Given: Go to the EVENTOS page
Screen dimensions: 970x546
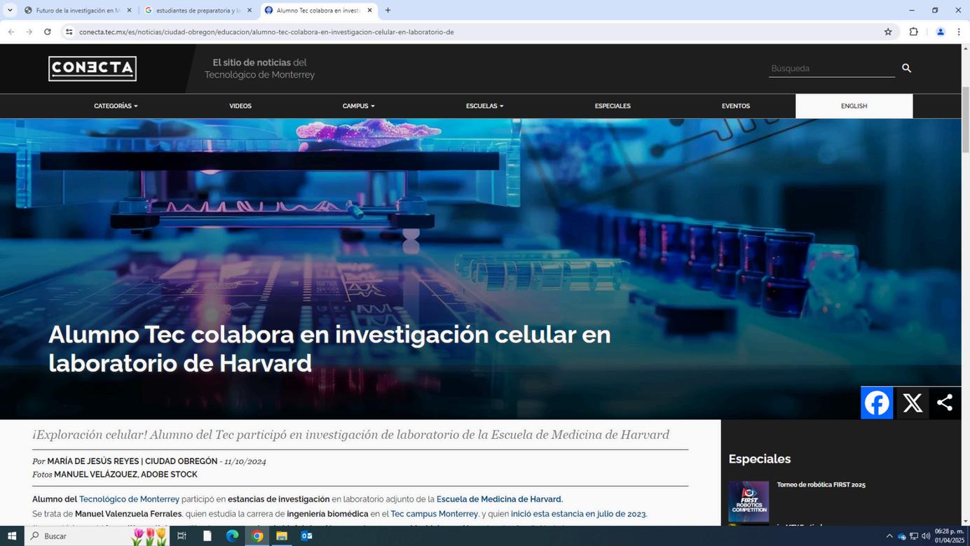Looking at the screenshot, I should pyautogui.click(x=736, y=106).
